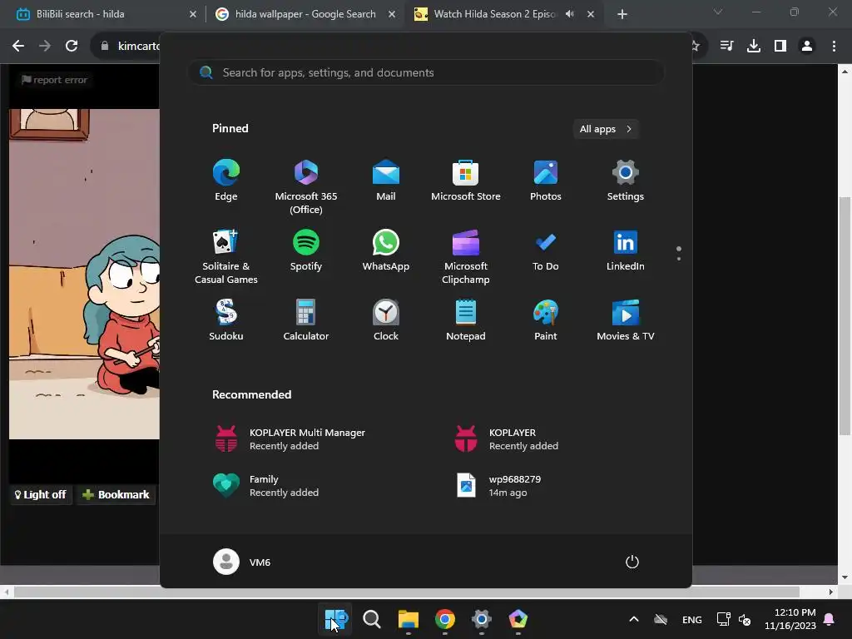Open the clock and date flyout

click(790, 619)
